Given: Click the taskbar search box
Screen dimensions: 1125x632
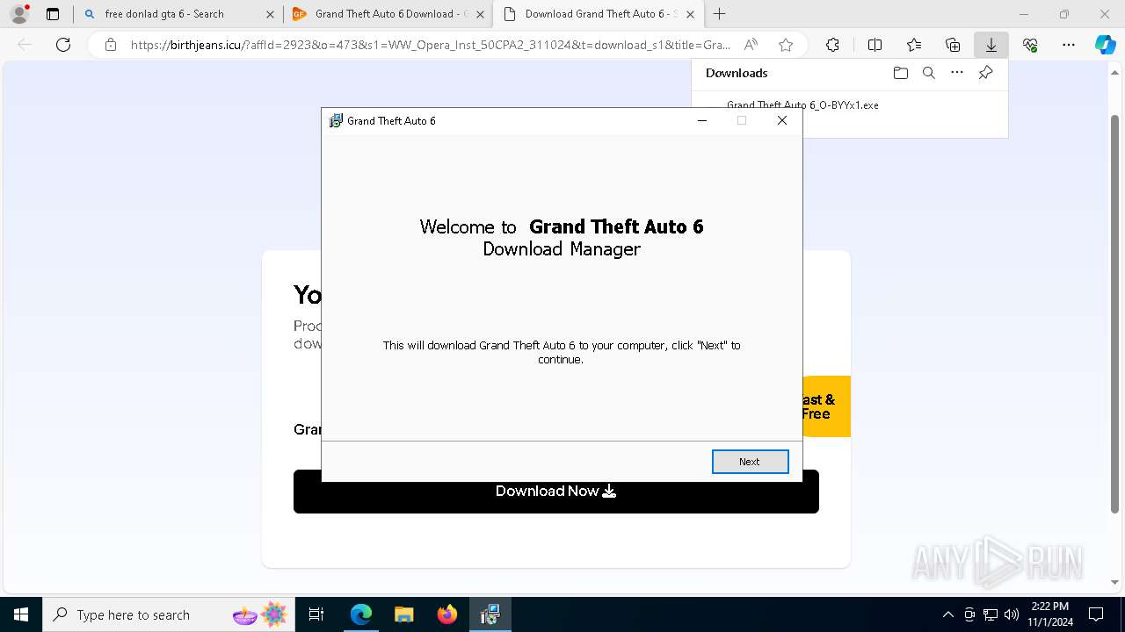Looking at the screenshot, I should 170,614.
